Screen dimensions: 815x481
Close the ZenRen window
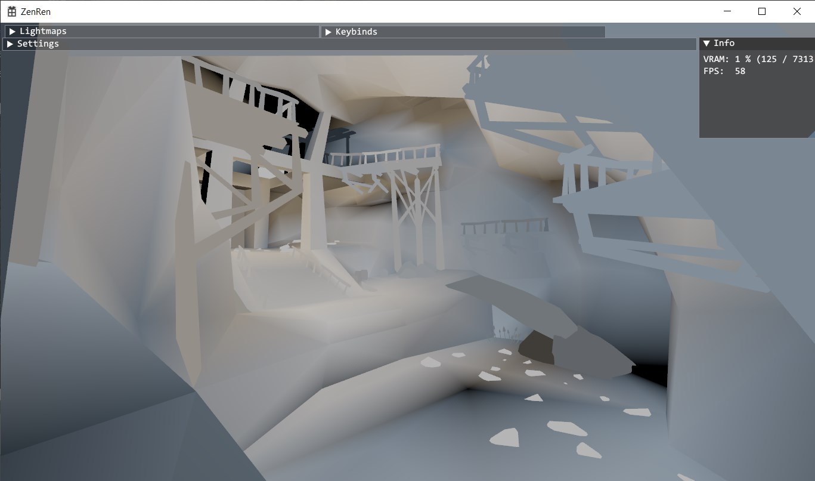click(797, 11)
